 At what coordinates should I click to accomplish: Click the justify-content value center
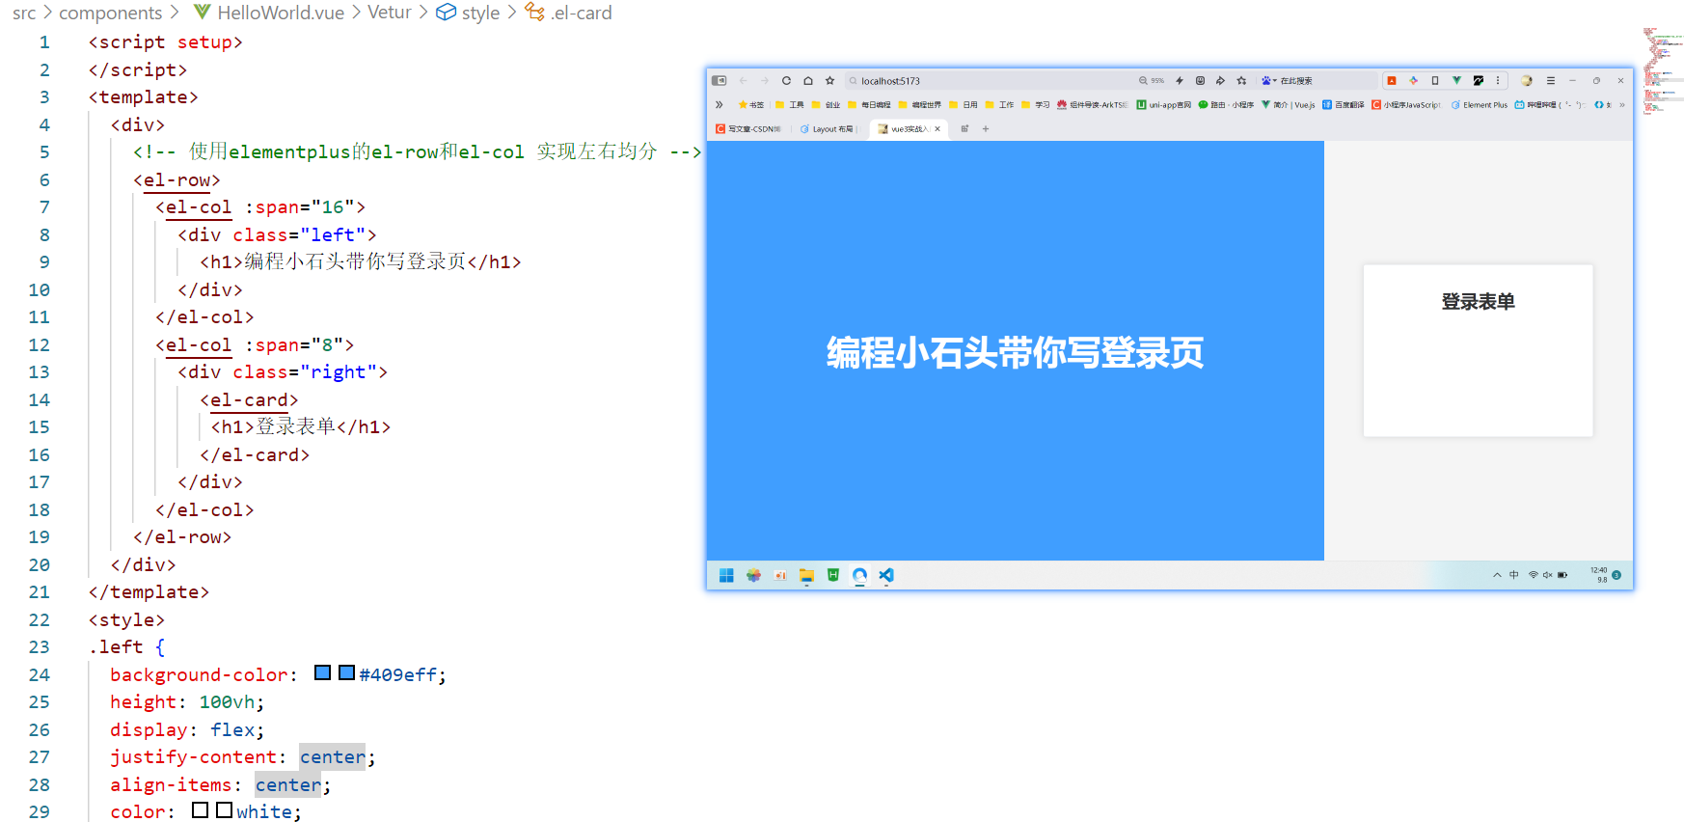tap(333, 757)
